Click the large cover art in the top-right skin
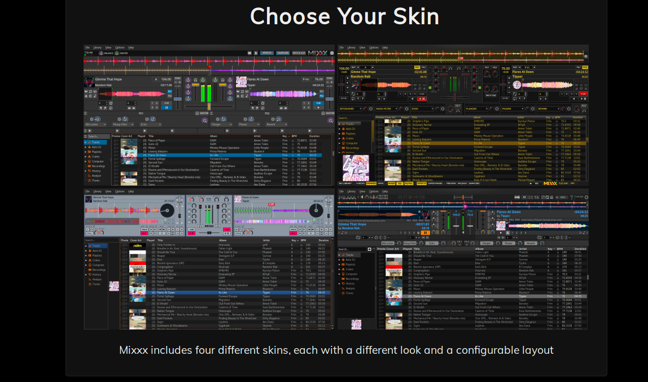 pos(356,168)
